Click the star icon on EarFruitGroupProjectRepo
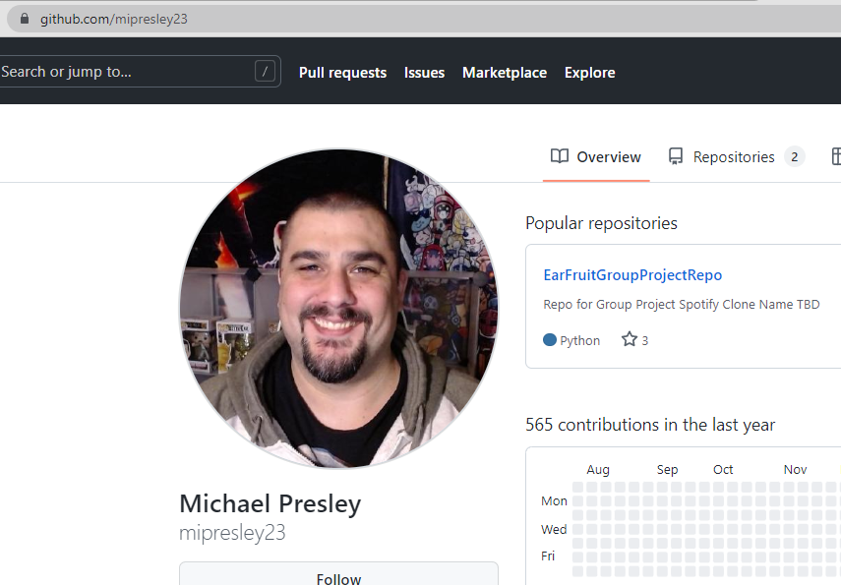 (630, 339)
